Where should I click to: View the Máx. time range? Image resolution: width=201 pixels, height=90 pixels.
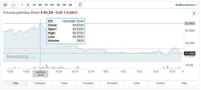point(185,83)
